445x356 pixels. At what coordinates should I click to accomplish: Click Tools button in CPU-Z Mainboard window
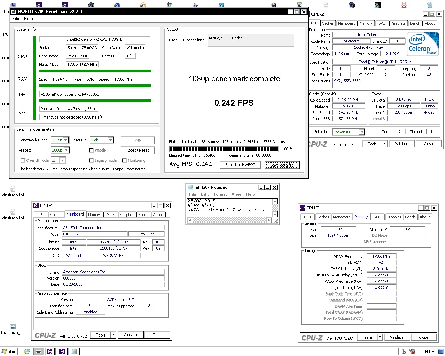100,335
